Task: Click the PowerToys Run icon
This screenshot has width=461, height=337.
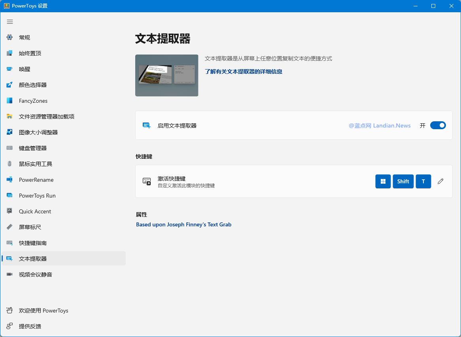Action: pos(9,196)
